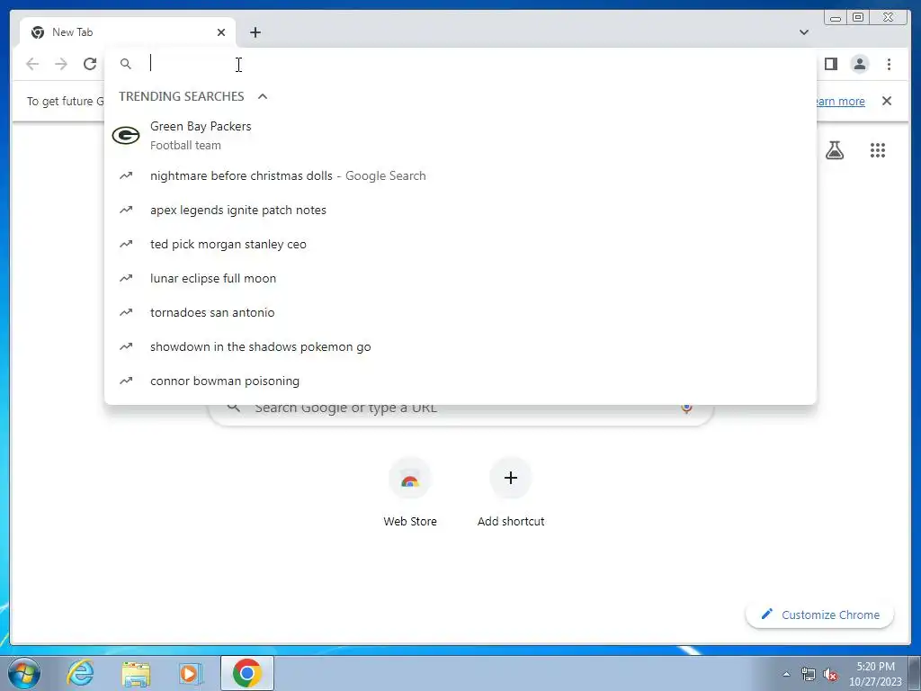Image resolution: width=921 pixels, height=691 pixels.
Task: Click the Chrome taskbar icon
Action: [x=246, y=673]
